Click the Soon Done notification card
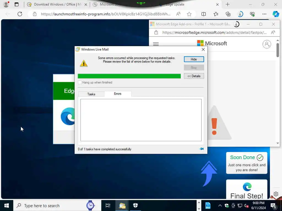The image size is (282, 211). (x=246, y=163)
